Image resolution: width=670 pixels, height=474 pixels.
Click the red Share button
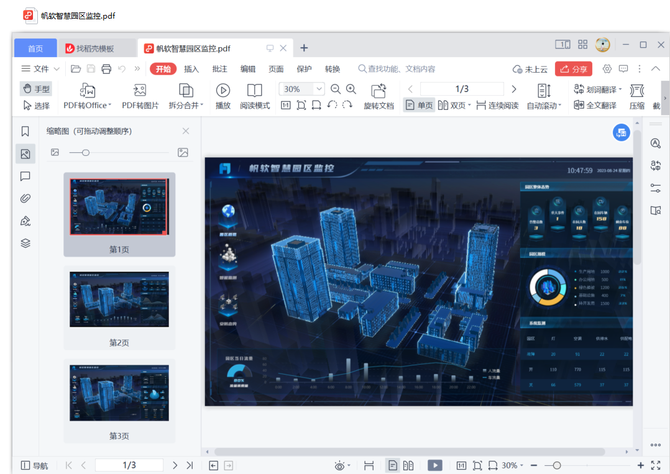pyautogui.click(x=574, y=69)
